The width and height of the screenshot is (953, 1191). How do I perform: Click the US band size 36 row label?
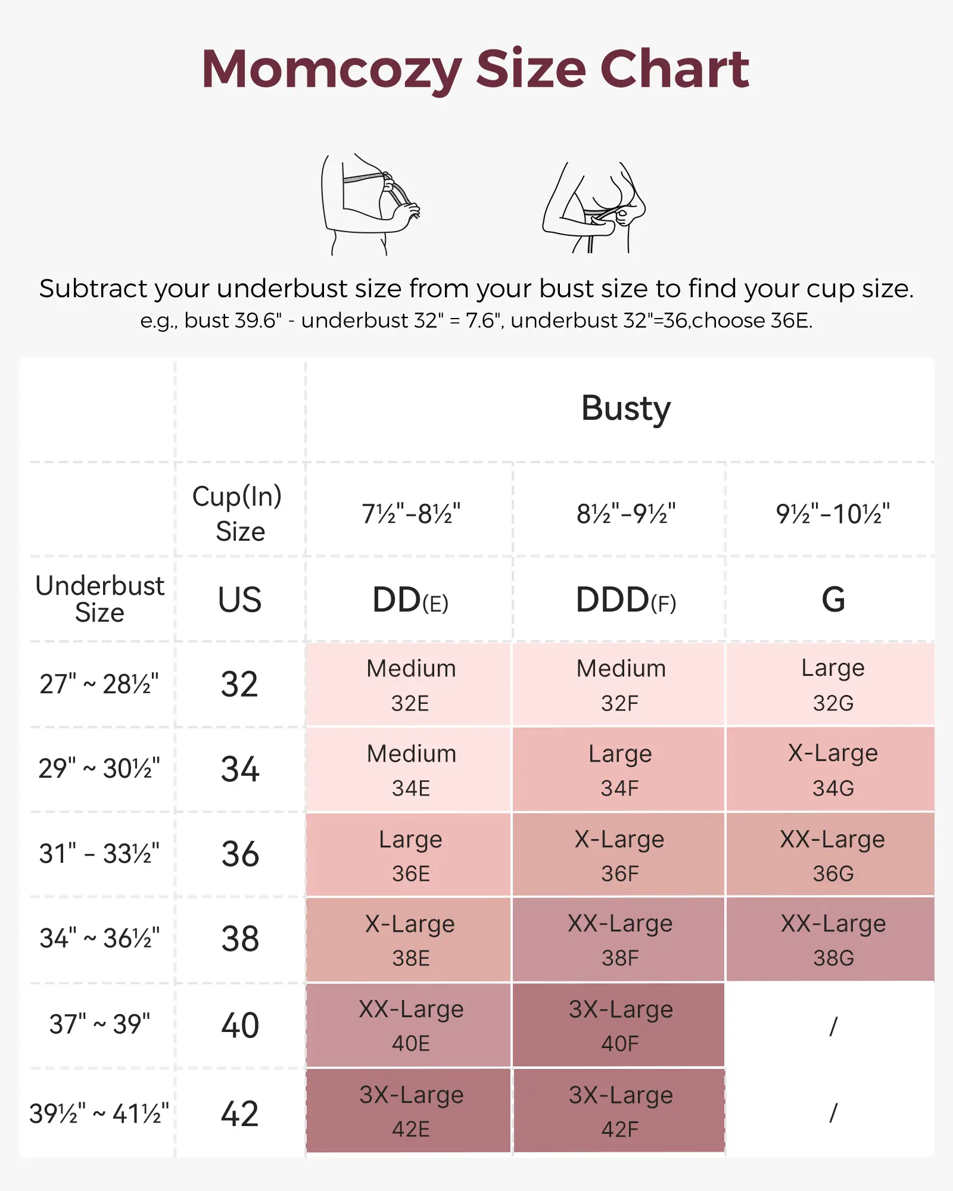coord(240,854)
